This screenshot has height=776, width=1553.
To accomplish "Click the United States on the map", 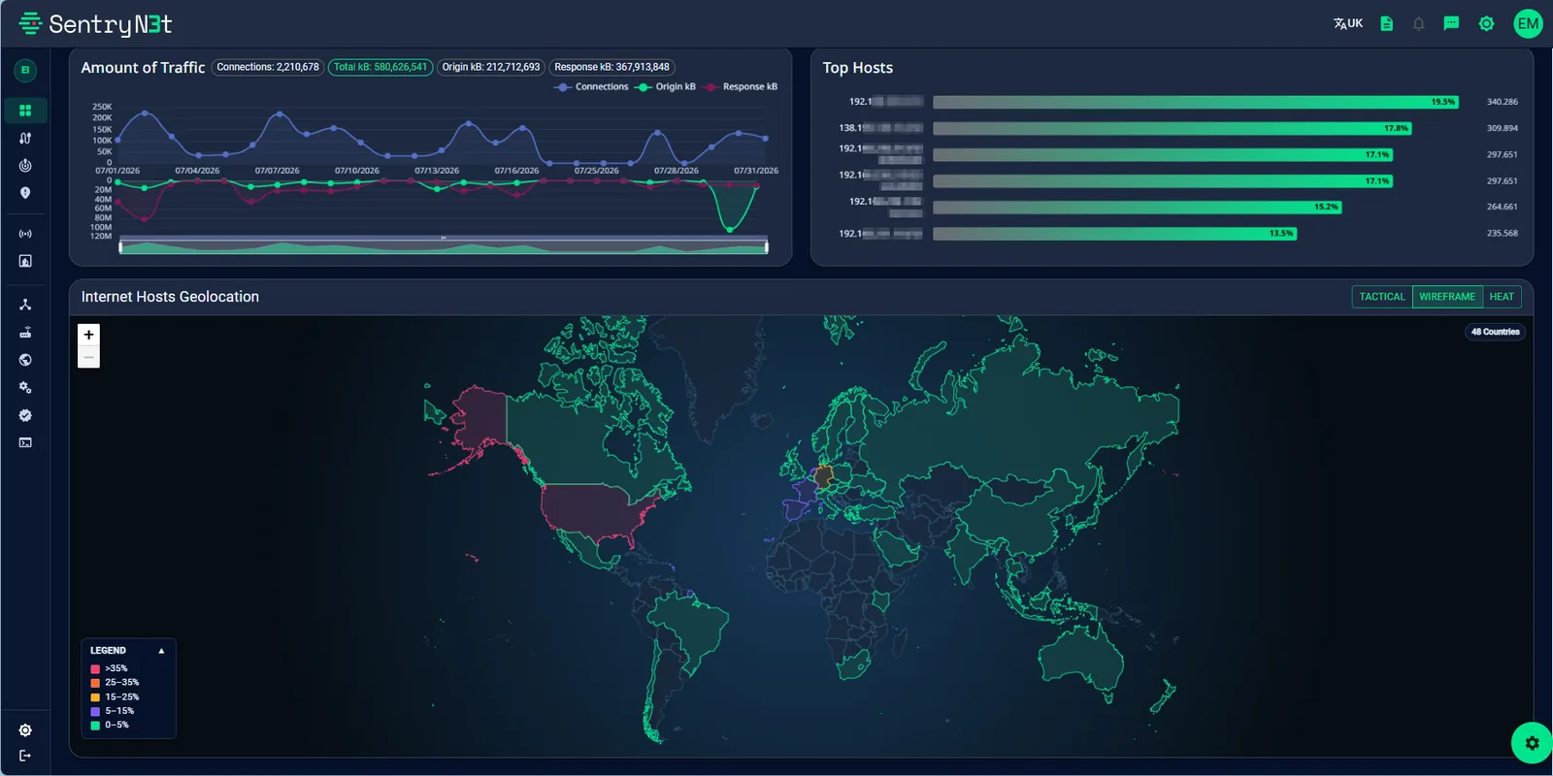I will (594, 510).
